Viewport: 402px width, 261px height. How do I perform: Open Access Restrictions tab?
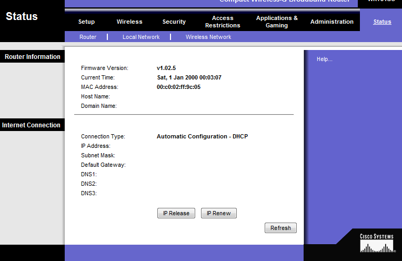click(223, 22)
